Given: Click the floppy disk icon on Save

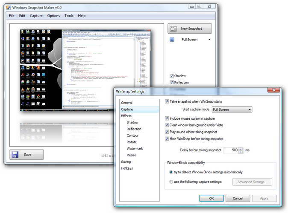Looking at the screenshot, I should (15, 155).
